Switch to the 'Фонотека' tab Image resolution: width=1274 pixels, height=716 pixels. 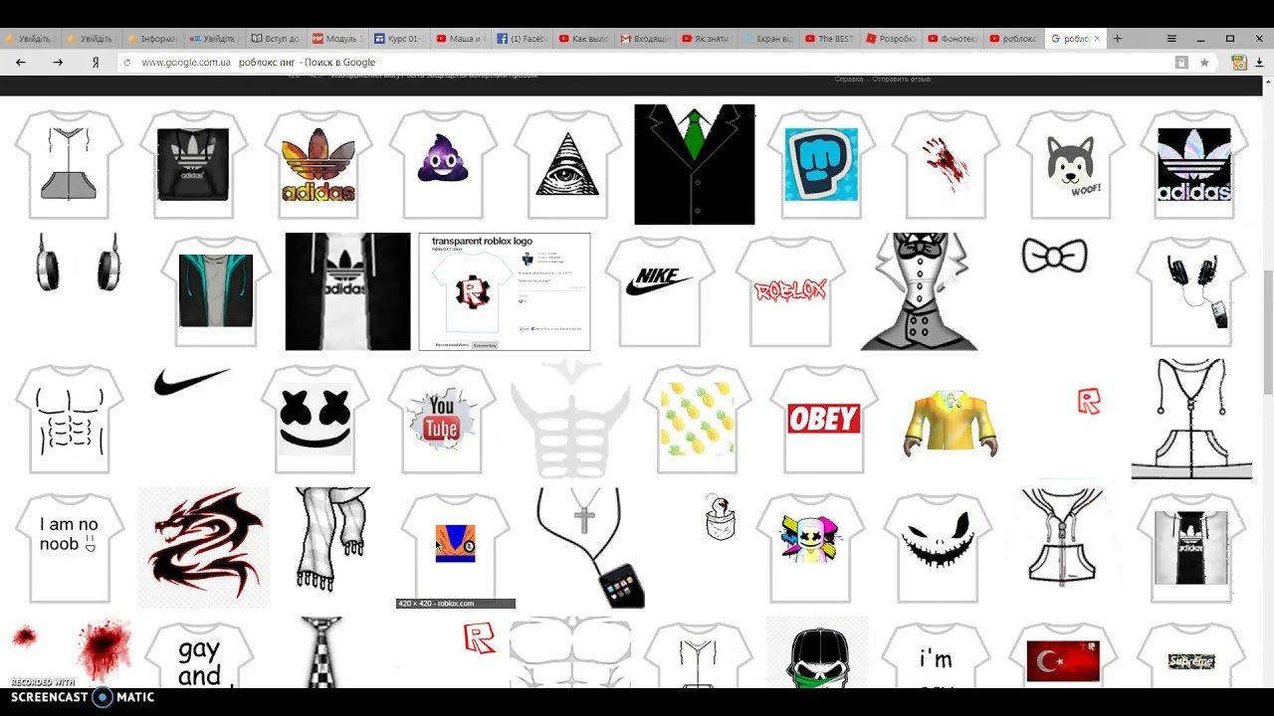point(955,39)
